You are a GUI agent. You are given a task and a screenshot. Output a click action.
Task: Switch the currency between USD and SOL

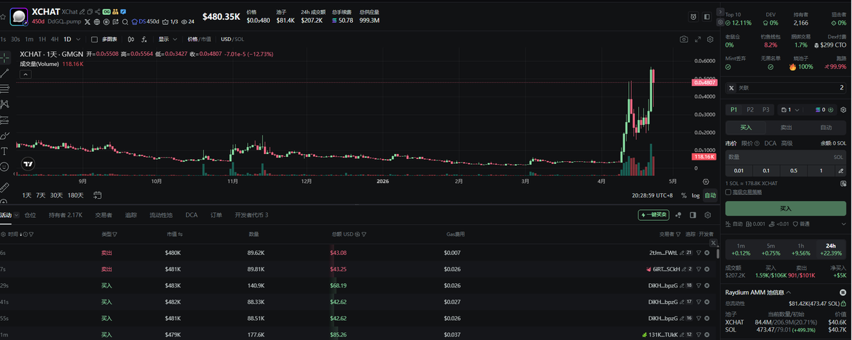pos(232,39)
